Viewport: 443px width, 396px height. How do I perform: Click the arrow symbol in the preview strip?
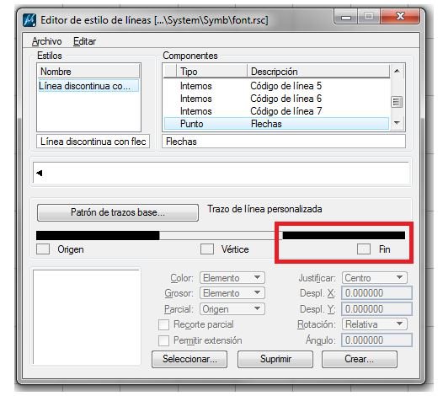(40, 173)
